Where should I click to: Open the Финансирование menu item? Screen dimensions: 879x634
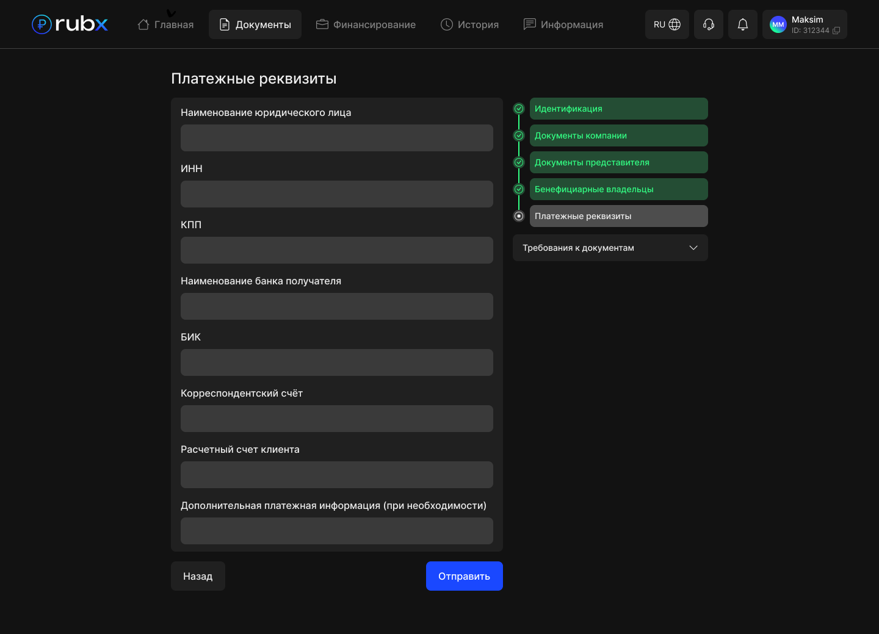tap(366, 24)
